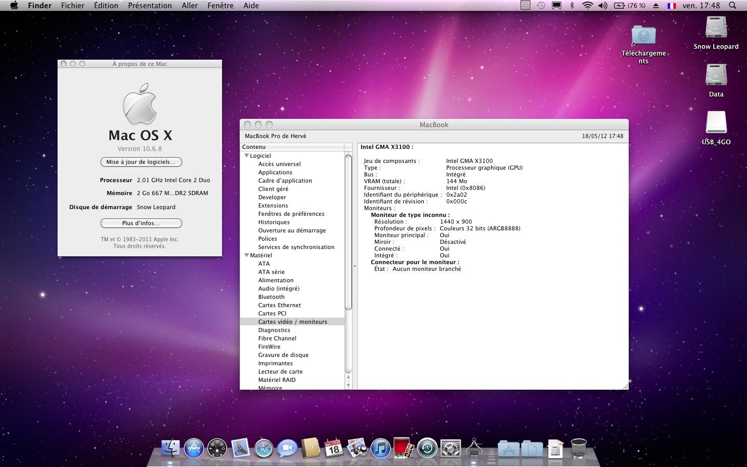The height and width of the screenshot is (467, 747).
Task: Click the Plus d'infos… button
Action: [141, 223]
